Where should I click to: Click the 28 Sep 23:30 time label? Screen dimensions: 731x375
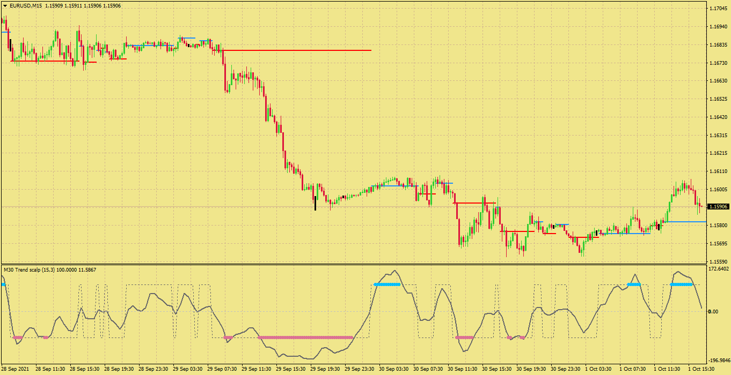point(153,369)
